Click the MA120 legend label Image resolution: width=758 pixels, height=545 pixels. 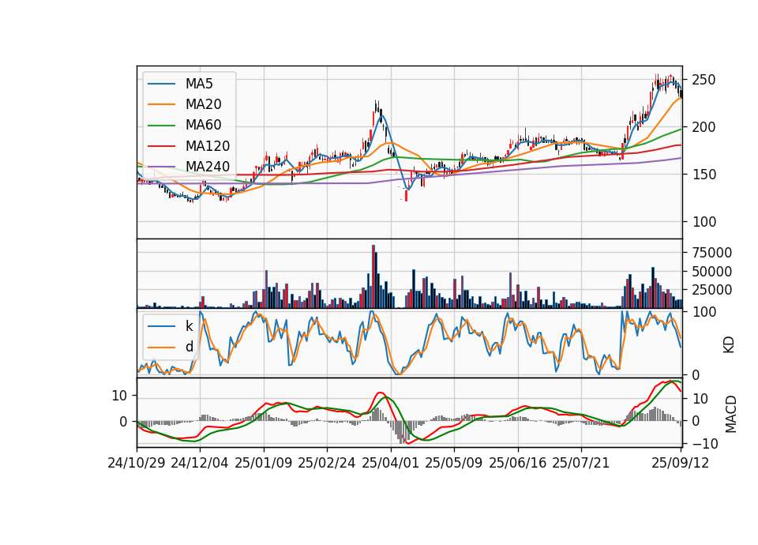point(208,146)
